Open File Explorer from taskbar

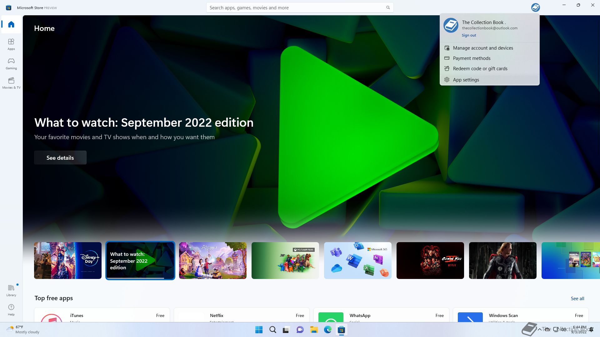click(314, 330)
